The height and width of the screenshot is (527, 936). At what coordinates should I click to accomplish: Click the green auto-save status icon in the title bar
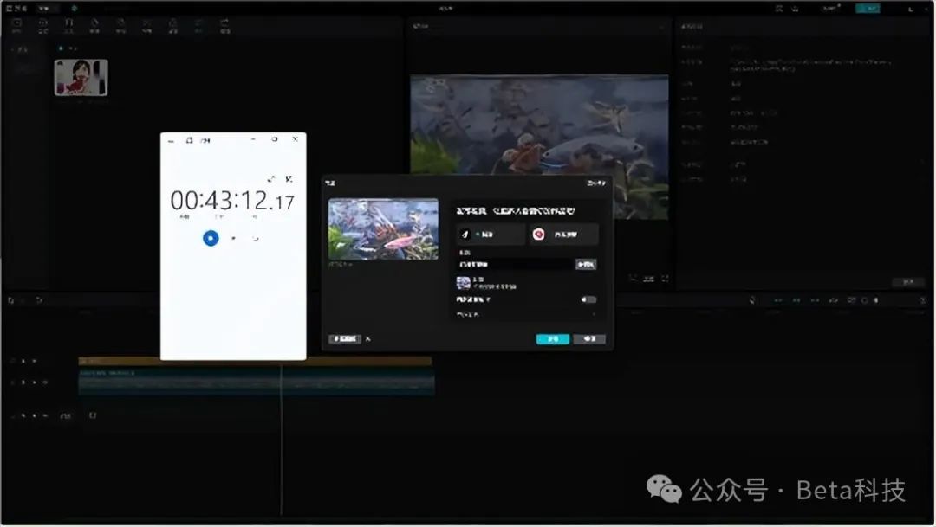(74, 9)
